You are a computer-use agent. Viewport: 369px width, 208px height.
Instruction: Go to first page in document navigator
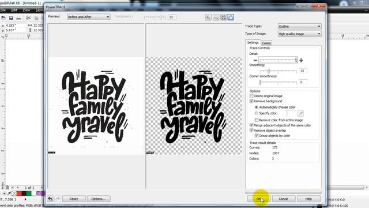[13, 188]
